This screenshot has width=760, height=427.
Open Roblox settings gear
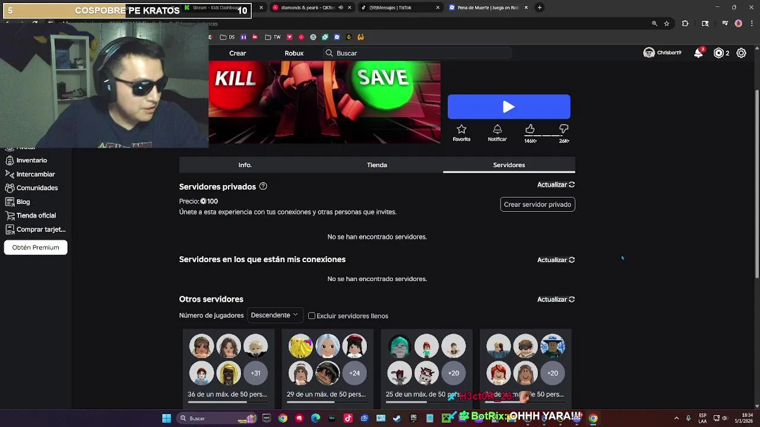coord(742,53)
